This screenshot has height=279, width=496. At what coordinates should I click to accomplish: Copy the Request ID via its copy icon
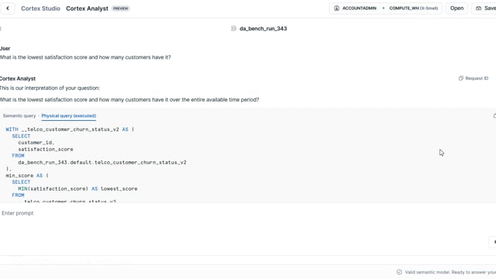click(x=461, y=78)
